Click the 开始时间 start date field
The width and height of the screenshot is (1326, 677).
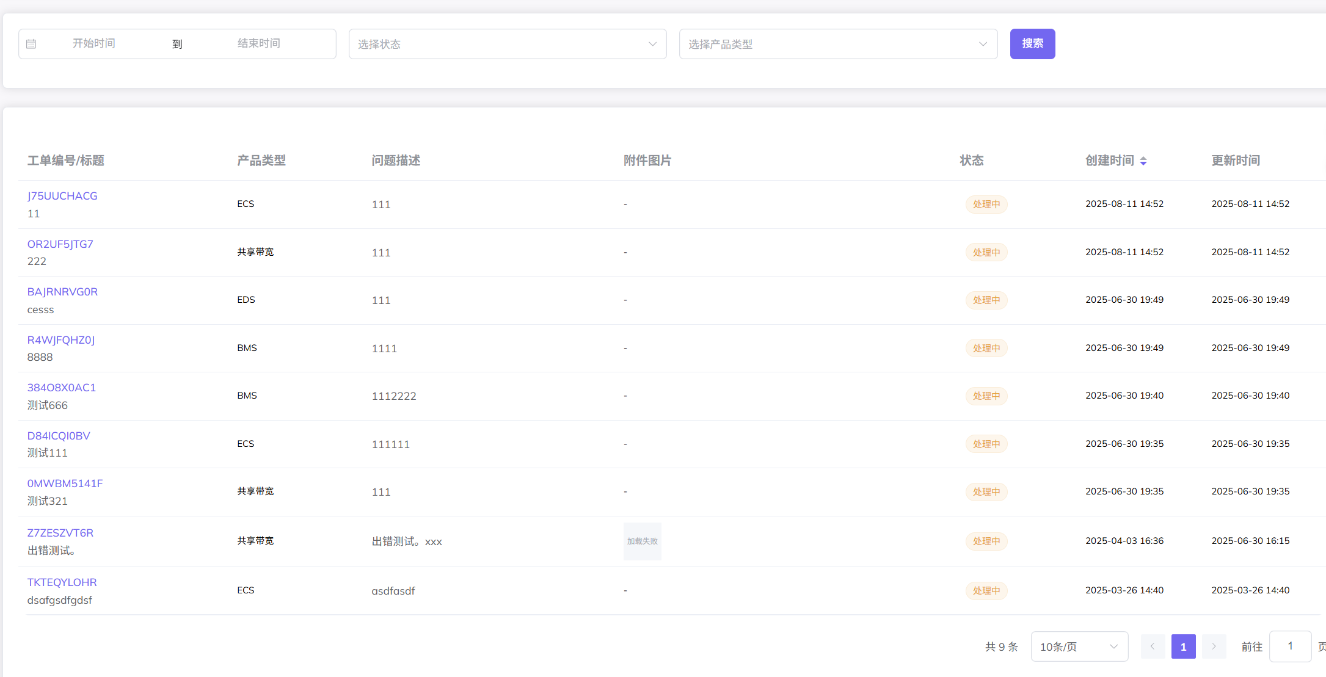point(94,43)
